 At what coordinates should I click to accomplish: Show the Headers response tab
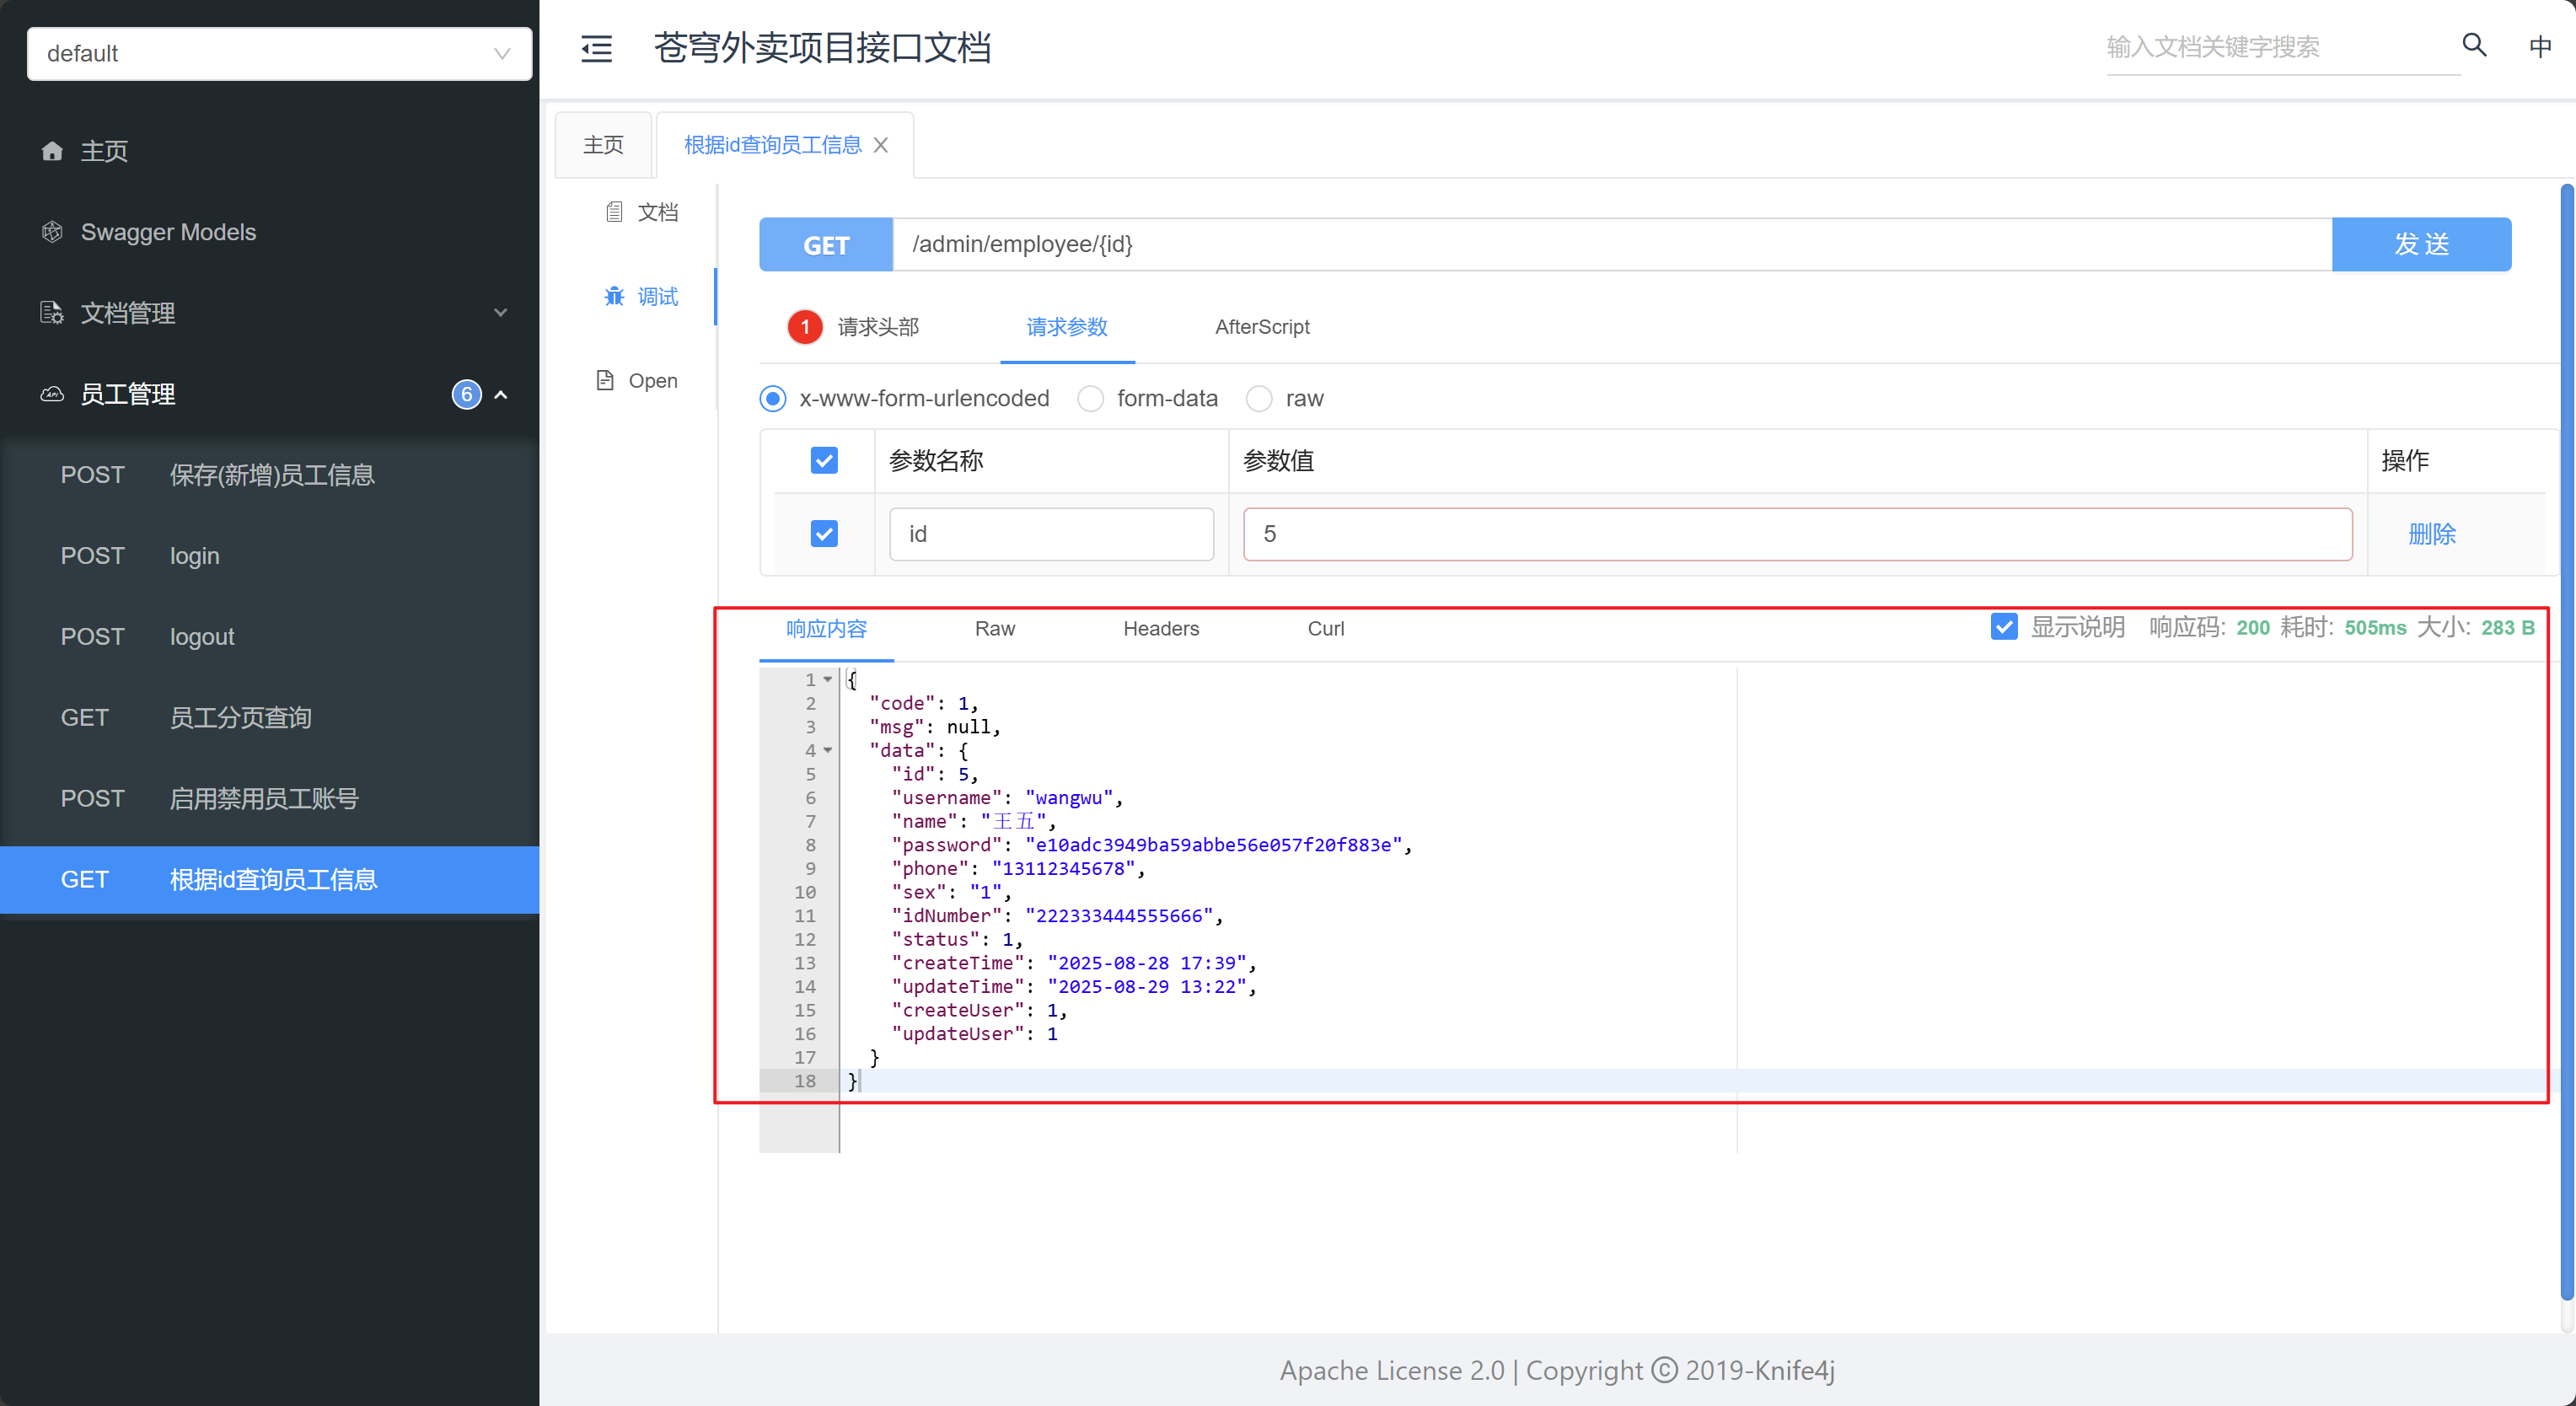1160,628
